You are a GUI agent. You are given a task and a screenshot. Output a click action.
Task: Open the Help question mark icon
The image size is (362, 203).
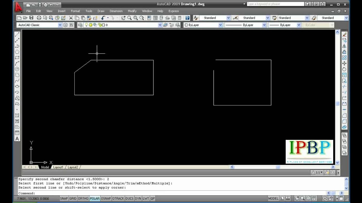(x=187, y=18)
